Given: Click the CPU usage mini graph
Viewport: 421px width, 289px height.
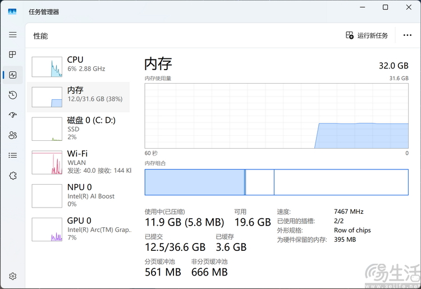Looking at the screenshot, I should pos(47,67).
